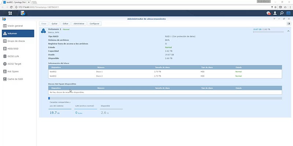
Task: Collapse the Volumen 1 details panel
Action: coord(288,31)
